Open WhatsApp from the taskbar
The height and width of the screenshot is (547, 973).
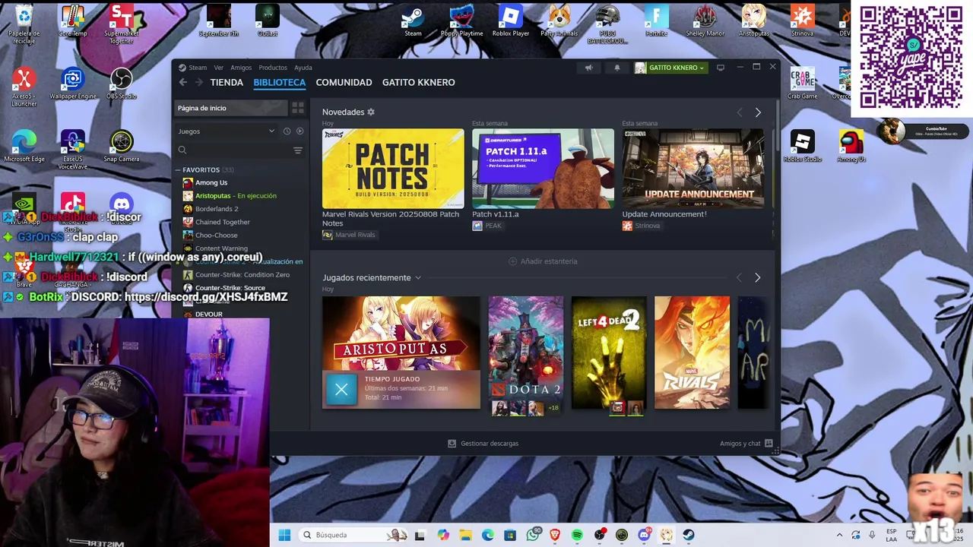pos(533,535)
